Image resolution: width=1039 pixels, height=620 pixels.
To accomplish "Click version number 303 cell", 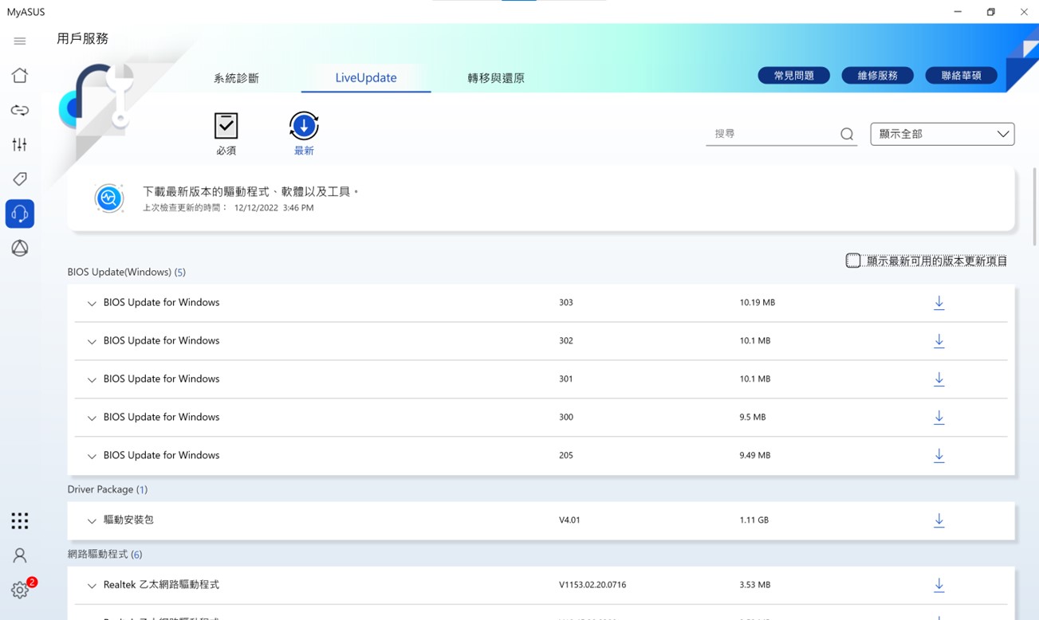I will click(x=566, y=303).
